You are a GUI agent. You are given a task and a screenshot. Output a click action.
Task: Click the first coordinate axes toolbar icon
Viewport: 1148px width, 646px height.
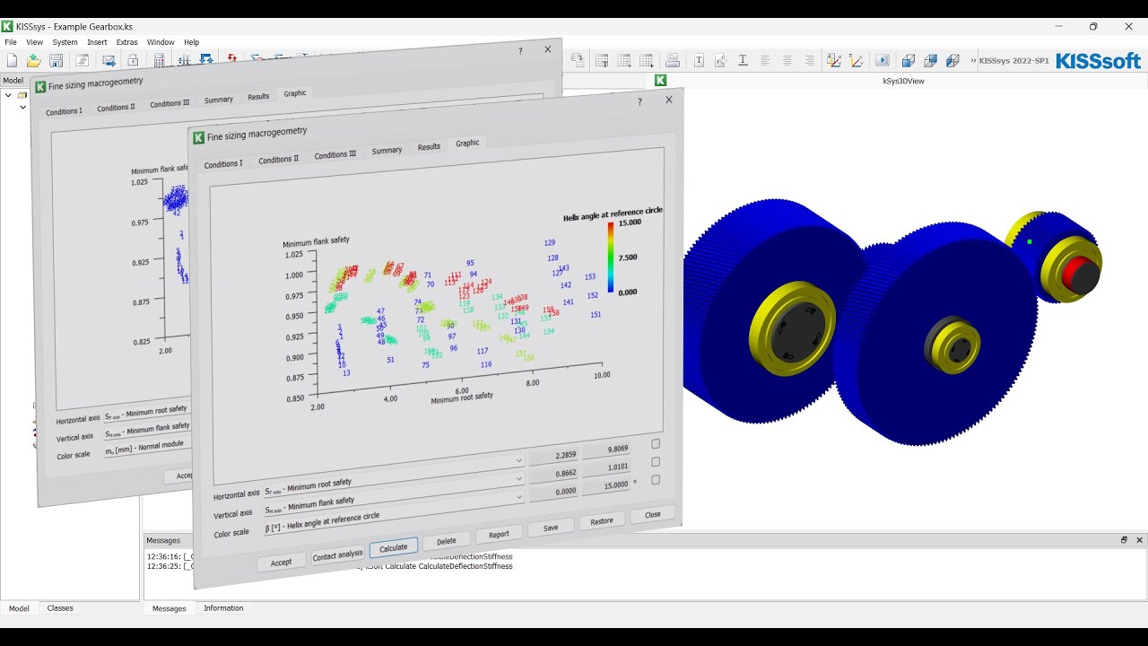tap(834, 61)
